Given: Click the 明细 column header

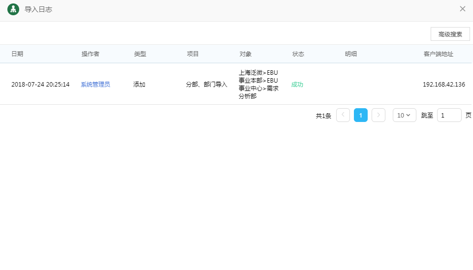Looking at the screenshot, I should [351, 54].
